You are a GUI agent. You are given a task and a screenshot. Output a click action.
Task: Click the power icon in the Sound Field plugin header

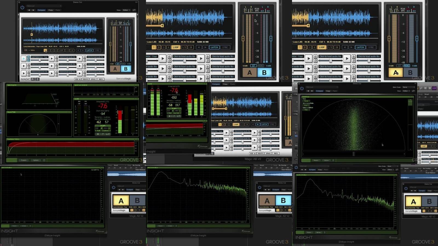302,88
